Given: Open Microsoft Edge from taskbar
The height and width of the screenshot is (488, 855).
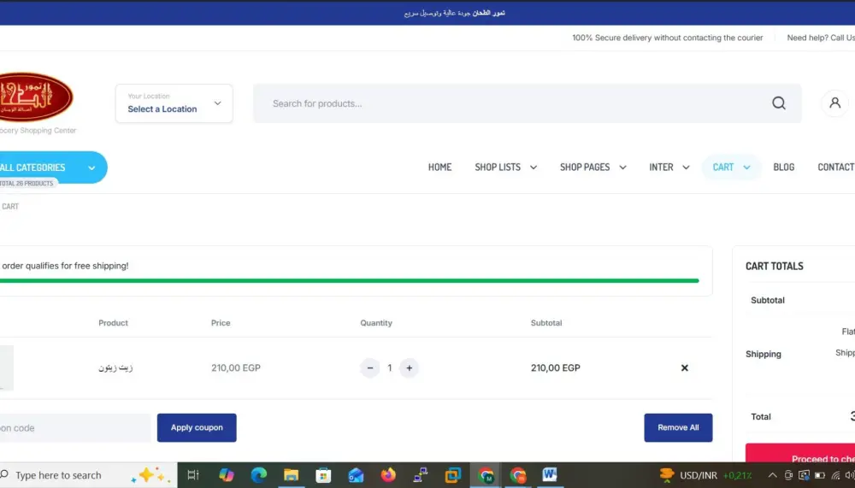Looking at the screenshot, I should point(258,475).
